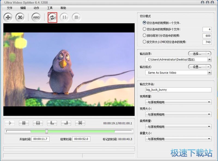This screenshot has height=161, width=218.
Task: Click the first title bar window button
Action: [x=203, y=2]
